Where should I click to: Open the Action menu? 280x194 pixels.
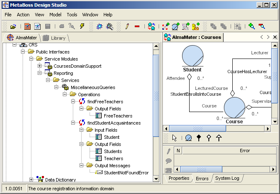point(23,15)
